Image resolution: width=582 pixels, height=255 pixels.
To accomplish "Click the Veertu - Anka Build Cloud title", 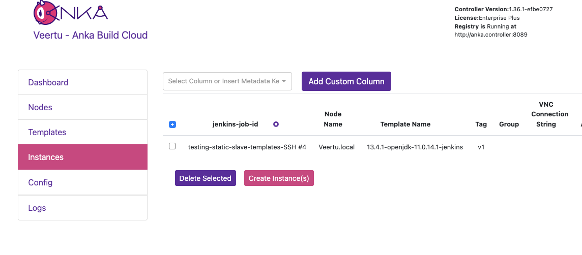I will point(91,35).
